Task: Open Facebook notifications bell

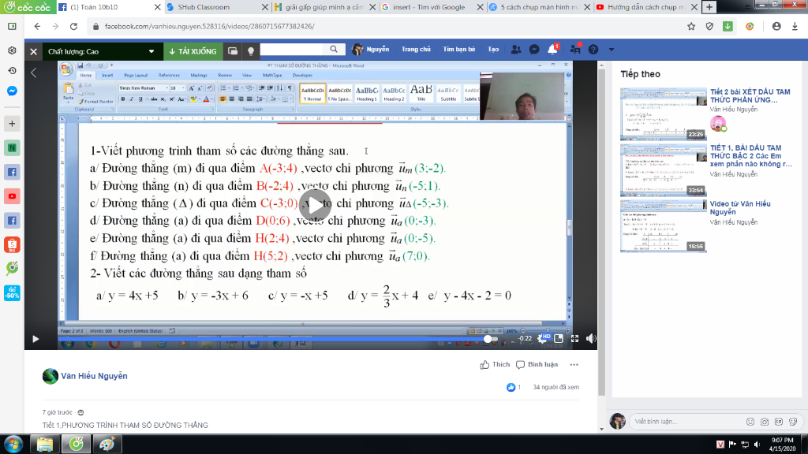Action: 552,50
